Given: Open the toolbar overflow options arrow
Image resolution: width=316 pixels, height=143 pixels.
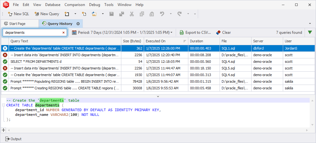Looking at the screenshot, I should click(x=195, y=14).
